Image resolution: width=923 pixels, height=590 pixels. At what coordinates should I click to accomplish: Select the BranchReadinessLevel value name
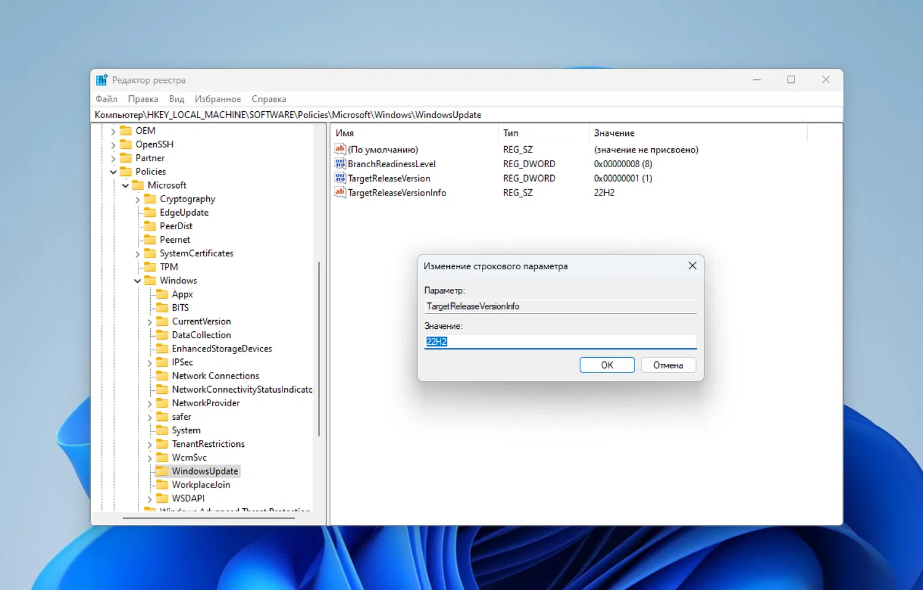point(391,164)
